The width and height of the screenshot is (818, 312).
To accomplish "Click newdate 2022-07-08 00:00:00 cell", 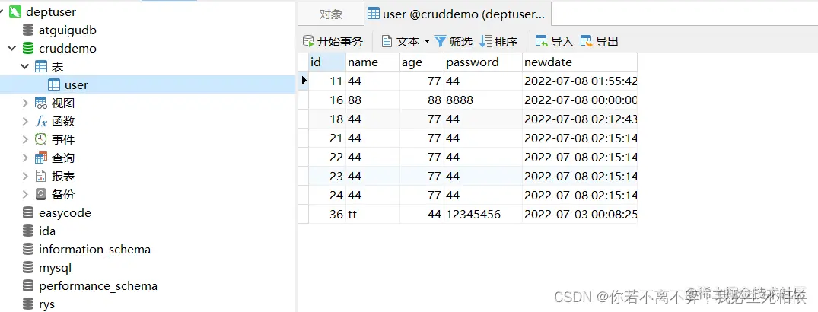I will pyautogui.click(x=580, y=100).
